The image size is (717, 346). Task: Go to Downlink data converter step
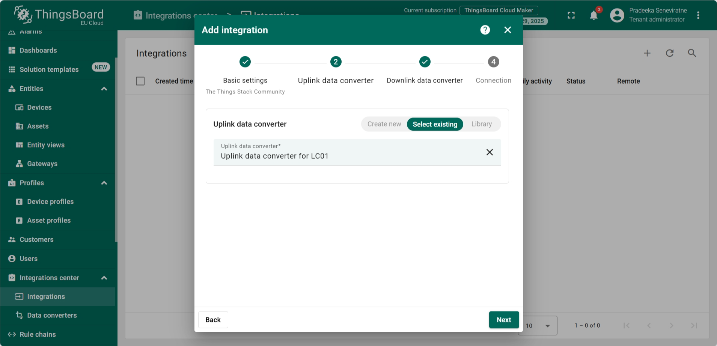pyautogui.click(x=425, y=71)
